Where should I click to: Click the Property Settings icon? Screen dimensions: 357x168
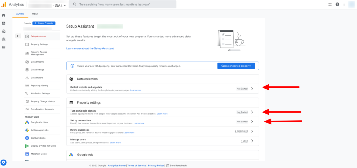27,44
